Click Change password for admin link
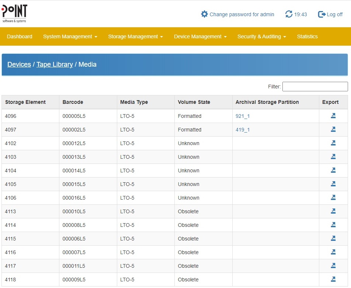351x288 pixels. click(x=242, y=14)
